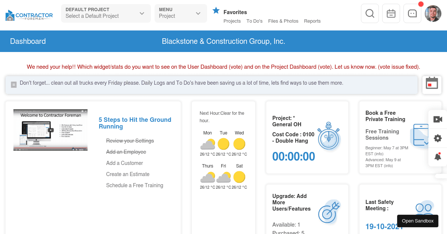Open the settings gear side icon
Image resolution: width=447 pixels, height=234 pixels.
(x=438, y=138)
